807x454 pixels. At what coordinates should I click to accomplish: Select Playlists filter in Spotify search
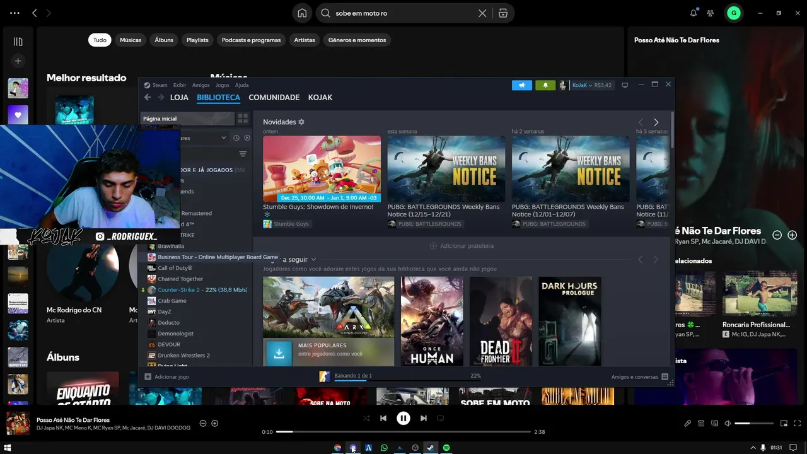[x=197, y=40]
